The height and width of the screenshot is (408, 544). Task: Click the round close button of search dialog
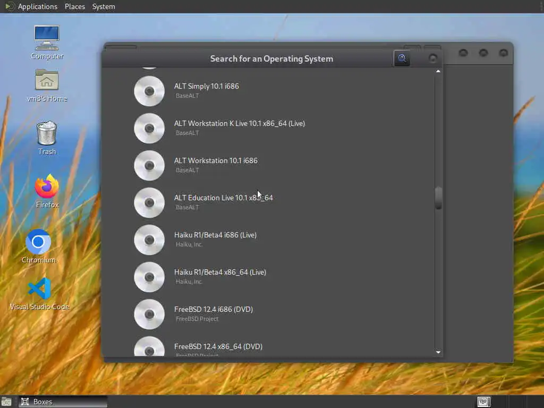tap(432, 58)
